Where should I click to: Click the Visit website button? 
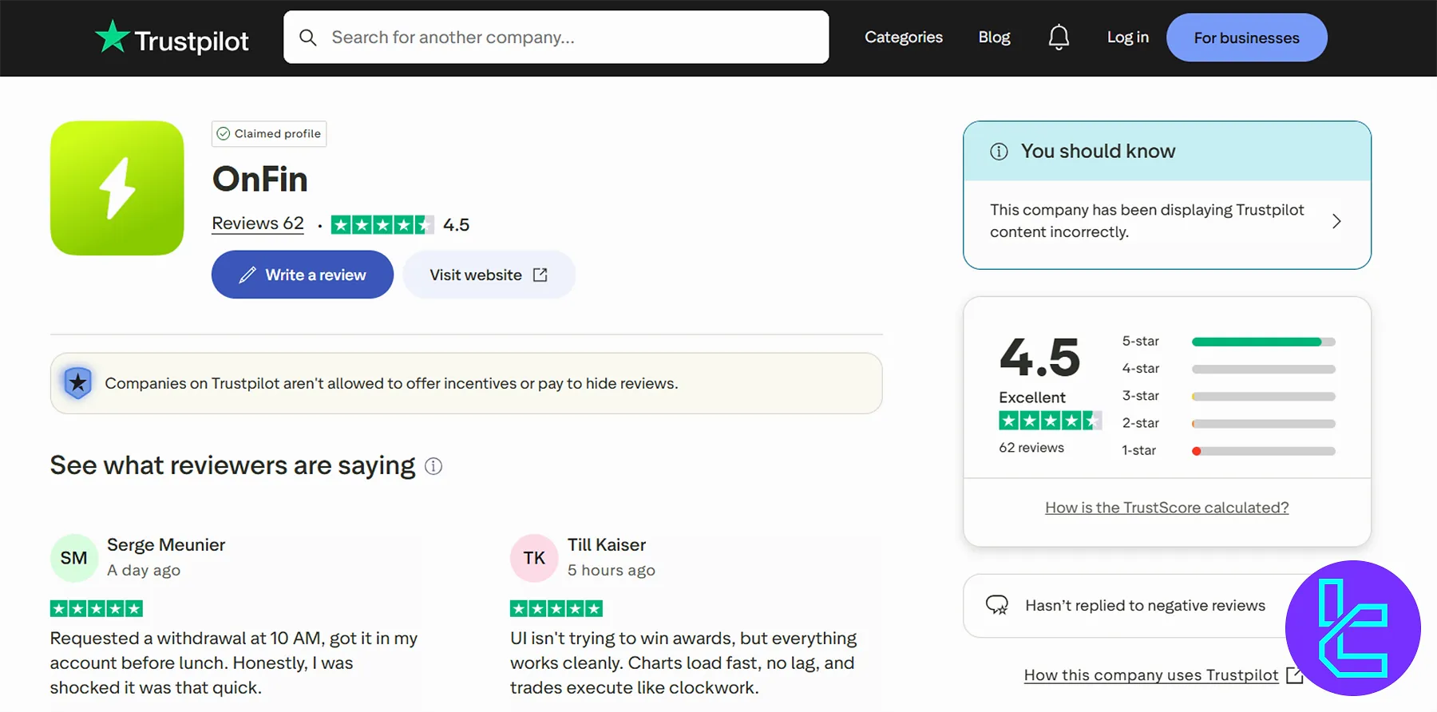click(489, 275)
